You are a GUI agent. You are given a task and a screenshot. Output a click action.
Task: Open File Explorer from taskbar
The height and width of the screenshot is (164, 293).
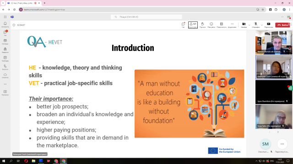[x=33, y=161]
